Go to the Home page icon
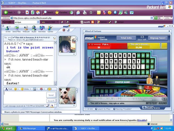 click(x=38, y=12)
